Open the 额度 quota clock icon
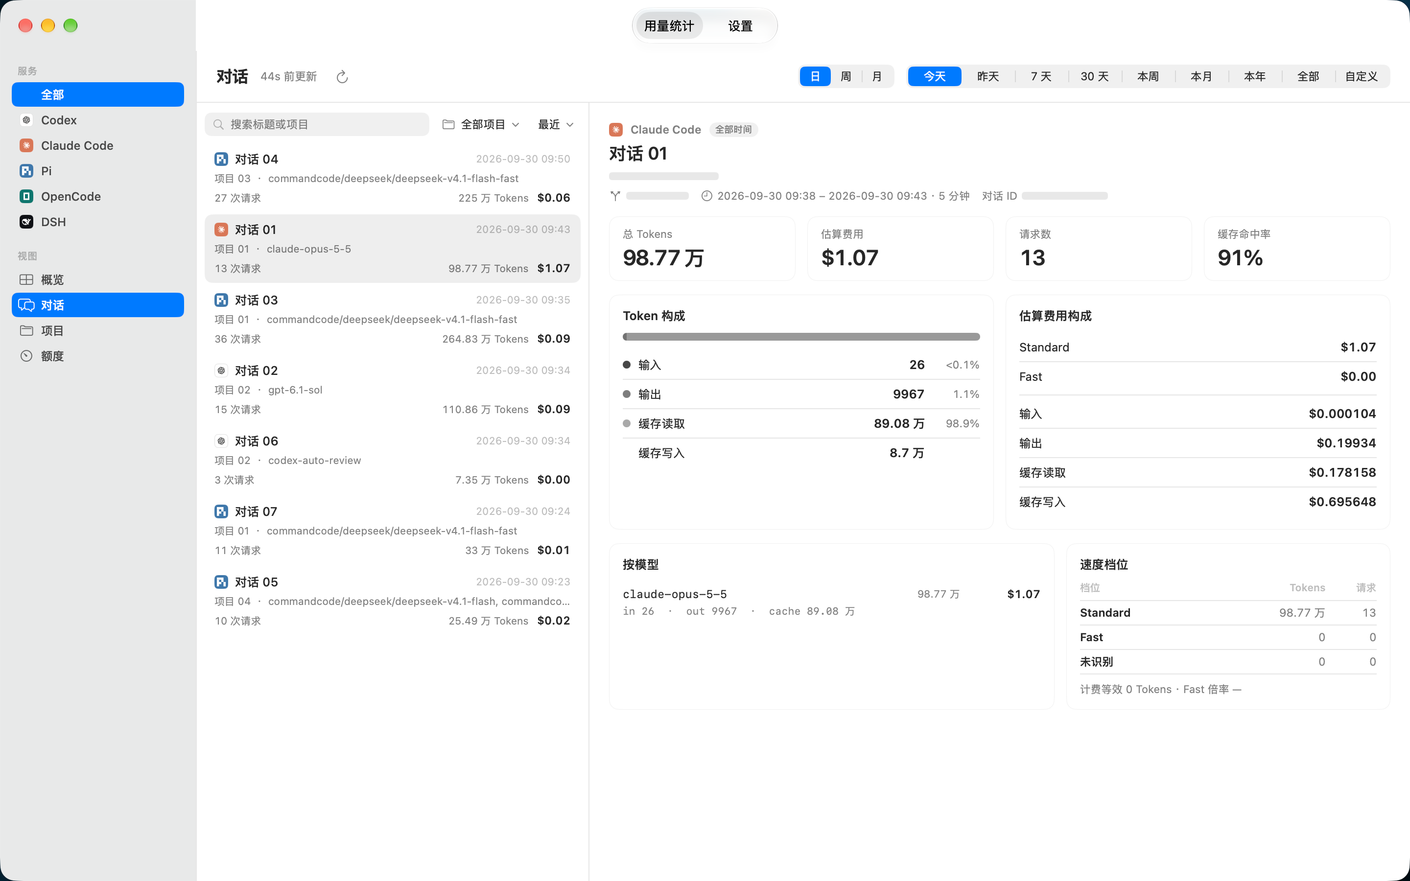Viewport: 1410px width, 881px height. (x=26, y=356)
